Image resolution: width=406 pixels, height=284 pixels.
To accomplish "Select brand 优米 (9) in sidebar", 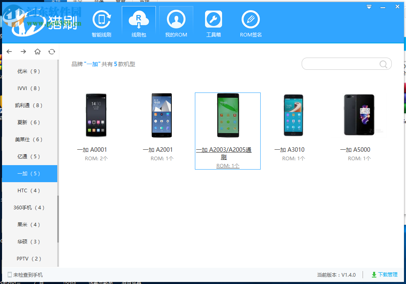I will (x=30, y=71).
